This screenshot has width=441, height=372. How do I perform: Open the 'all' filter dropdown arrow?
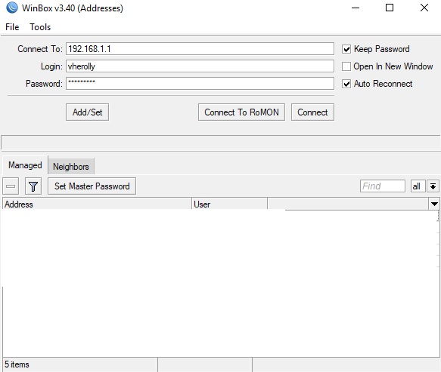(433, 186)
